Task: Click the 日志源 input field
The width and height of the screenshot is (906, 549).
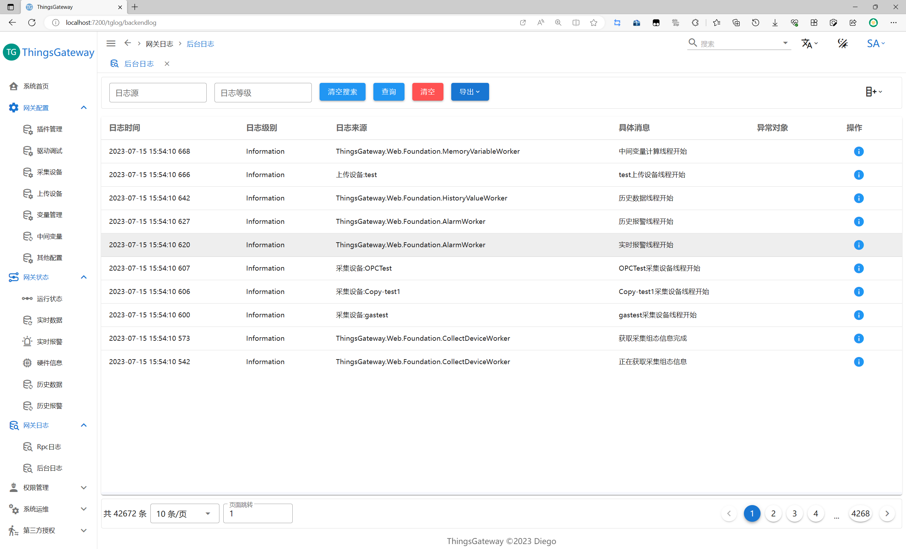Action: click(158, 93)
